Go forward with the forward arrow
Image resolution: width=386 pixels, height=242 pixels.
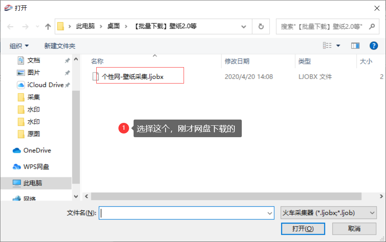[25, 27]
